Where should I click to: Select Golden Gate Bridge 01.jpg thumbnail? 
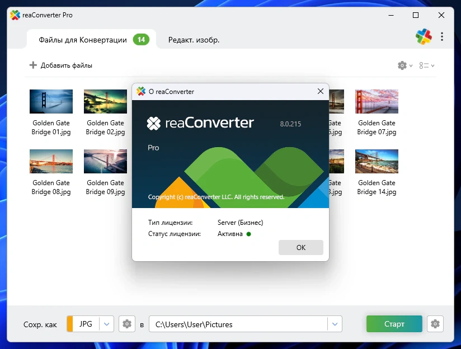pos(51,102)
